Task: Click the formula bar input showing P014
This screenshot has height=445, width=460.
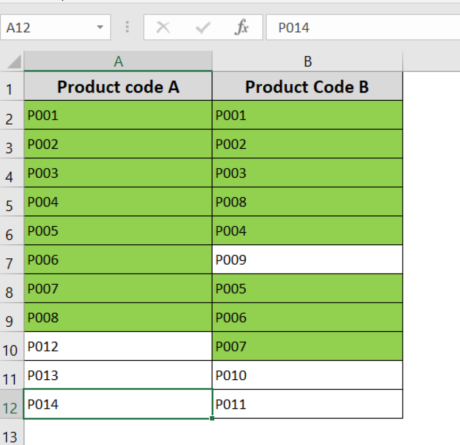Action: click(x=359, y=28)
